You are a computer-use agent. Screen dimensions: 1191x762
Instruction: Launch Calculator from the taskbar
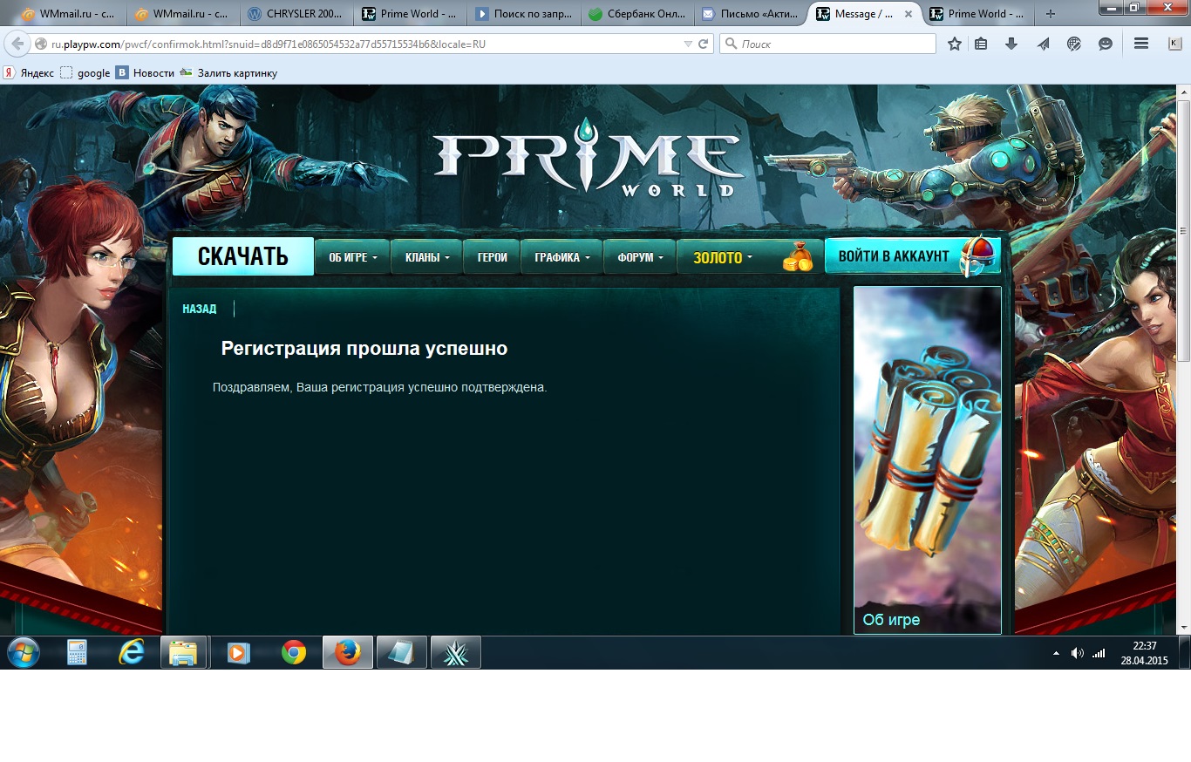pos(78,652)
